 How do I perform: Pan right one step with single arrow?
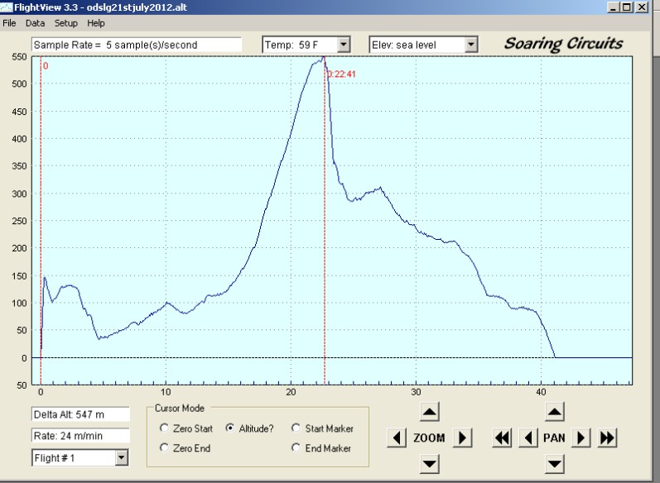[x=581, y=438]
